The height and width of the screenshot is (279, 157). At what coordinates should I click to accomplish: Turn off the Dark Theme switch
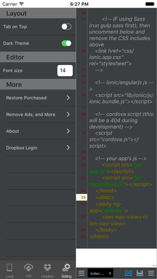(66, 43)
